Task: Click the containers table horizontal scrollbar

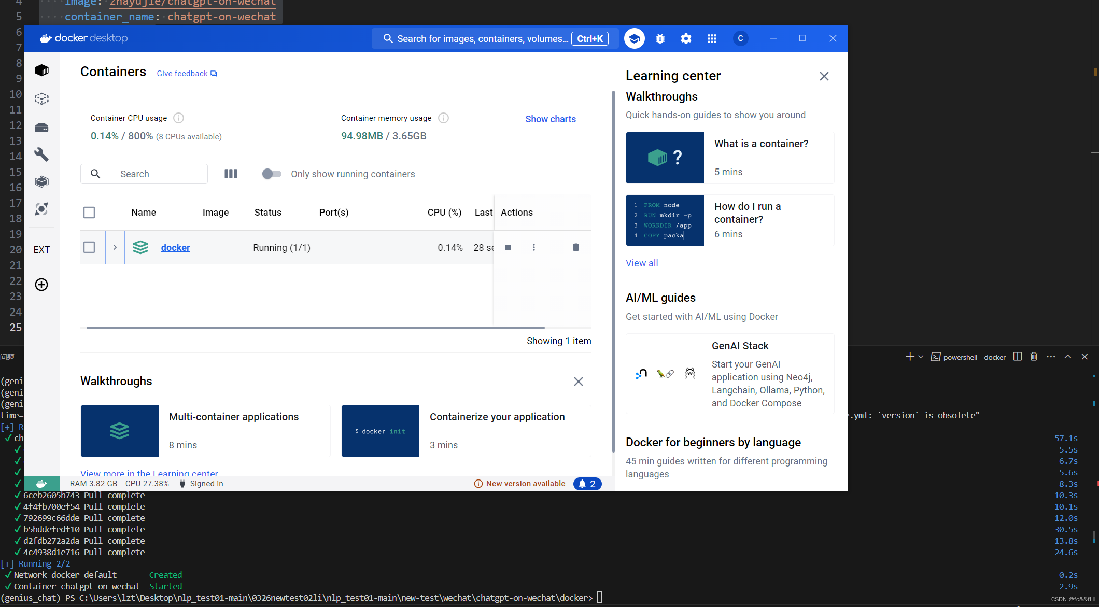Action: click(315, 328)
